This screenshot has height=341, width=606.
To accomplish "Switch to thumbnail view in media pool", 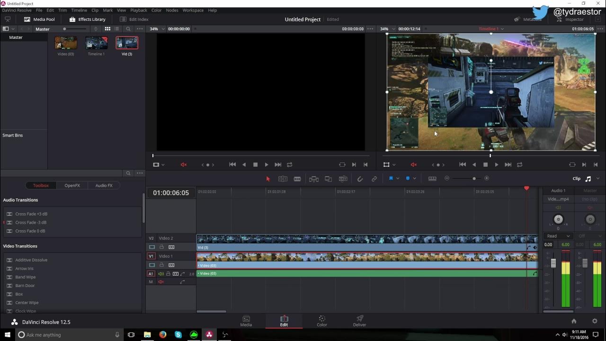I will pyautogui.click(x=107, y=29).
